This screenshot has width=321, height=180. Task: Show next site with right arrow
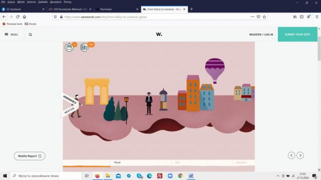[300, 155]
